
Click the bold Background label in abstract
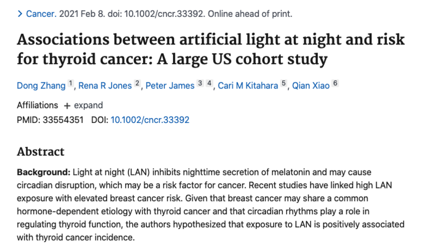coord(44,172)
